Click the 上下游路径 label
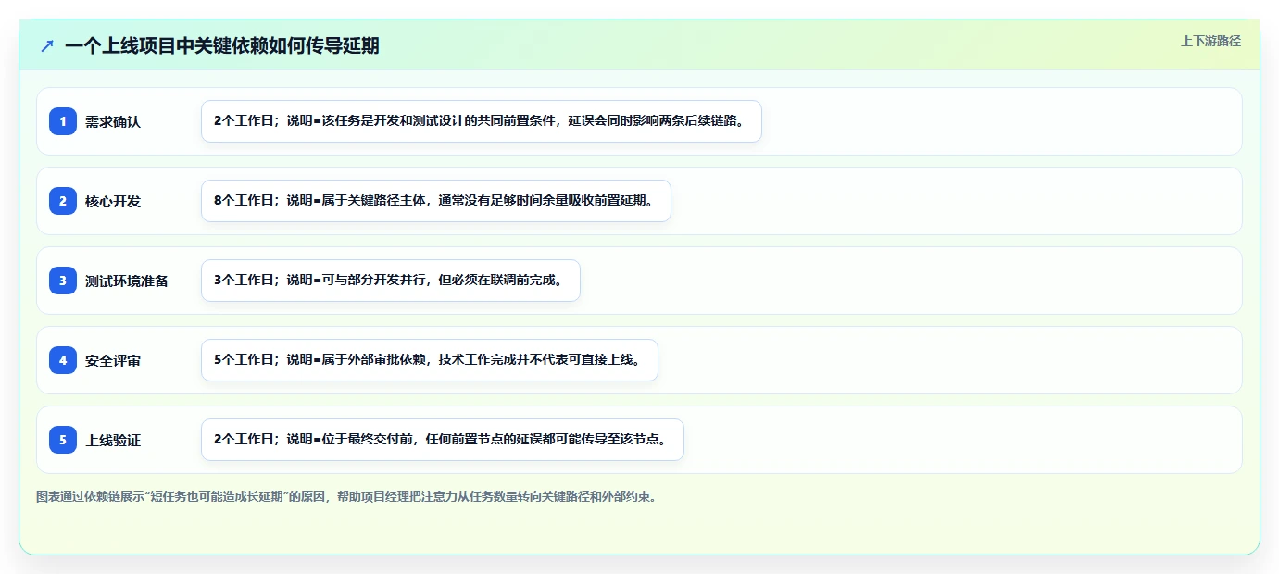Viewport: 1279px width, 574px height. click(x=1210, y=41)
